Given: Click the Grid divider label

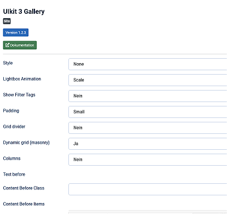Looking at the screenshot, I should [14, 127].
